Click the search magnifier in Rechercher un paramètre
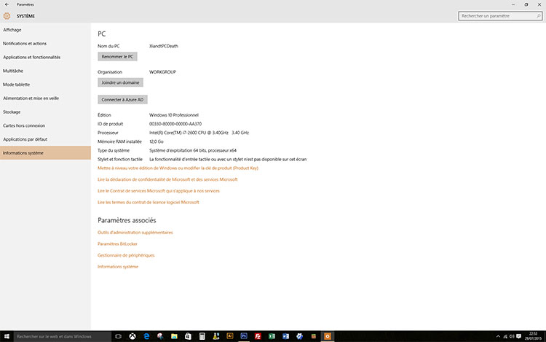The width and height of the screenshot is (546, 342). click(x=538, y=16)
